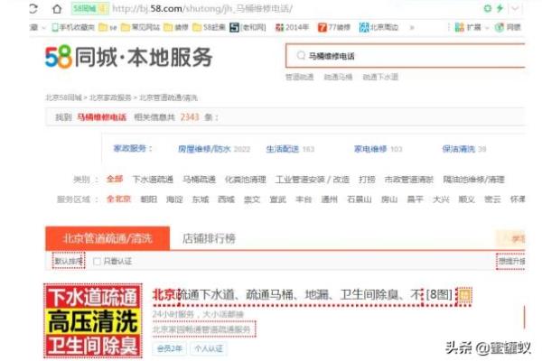Open the 扩展 extensions menu
Image resolution: width=542 pixels, height=361 pixels.
click(x=468, y=27)
